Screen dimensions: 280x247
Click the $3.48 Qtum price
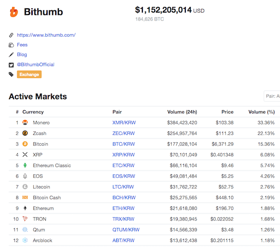click(227, 229)
